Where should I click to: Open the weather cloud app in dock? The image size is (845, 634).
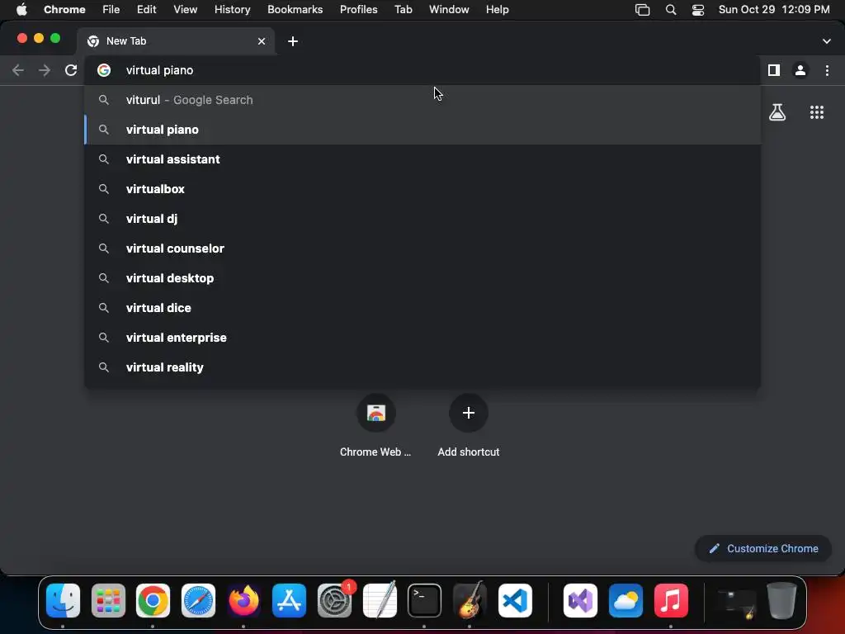(x=625, y=601)
